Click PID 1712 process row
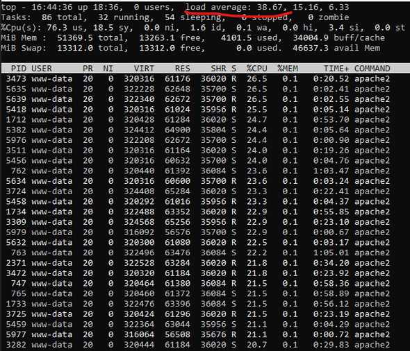Viewport: 410px width, 351px height. point(198,119)
